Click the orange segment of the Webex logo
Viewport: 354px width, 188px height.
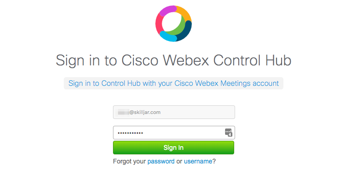184,14
